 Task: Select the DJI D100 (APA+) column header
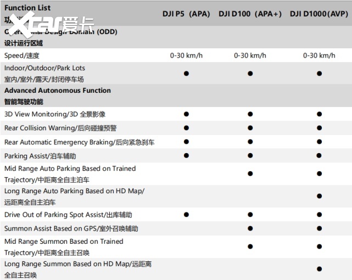[x=250, y=14]
